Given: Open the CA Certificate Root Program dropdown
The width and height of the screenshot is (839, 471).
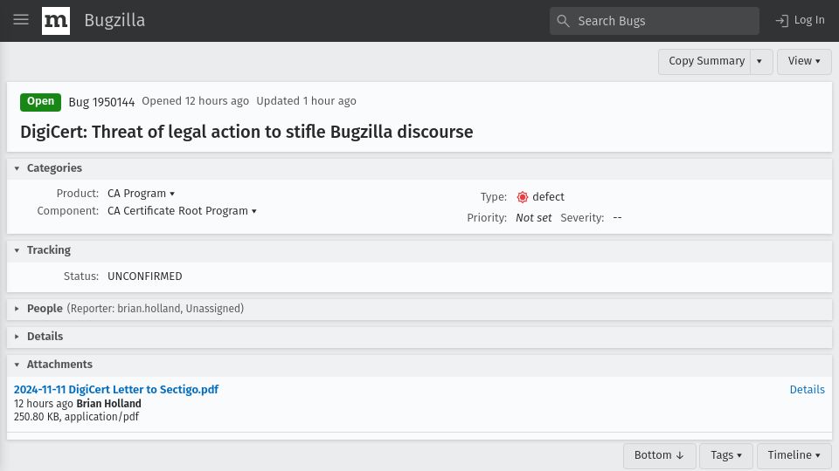Looking at the screenshot, I should 182,211.
